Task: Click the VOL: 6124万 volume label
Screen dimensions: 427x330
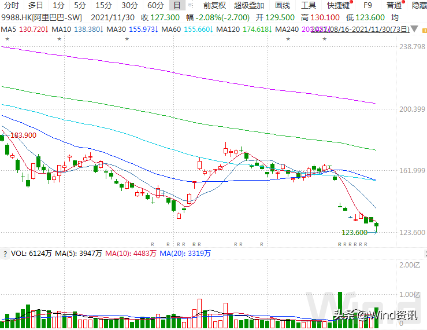Action: (x=31, y=254)
